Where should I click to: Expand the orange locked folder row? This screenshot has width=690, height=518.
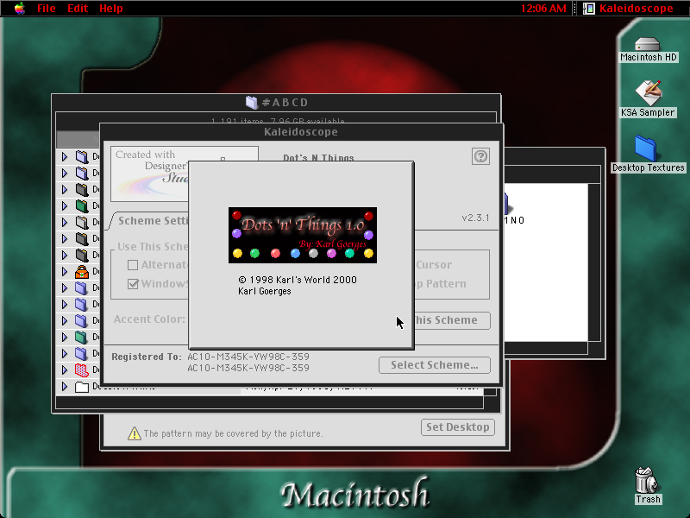click(65, 272)
